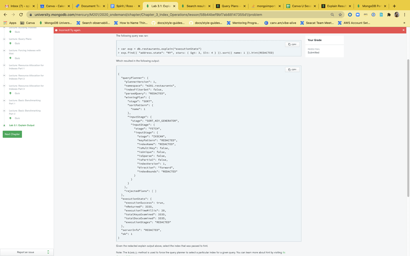Open the canv.am/vibe-alive bookmark
Screen dimensions: 410x256
pos(280,23)
